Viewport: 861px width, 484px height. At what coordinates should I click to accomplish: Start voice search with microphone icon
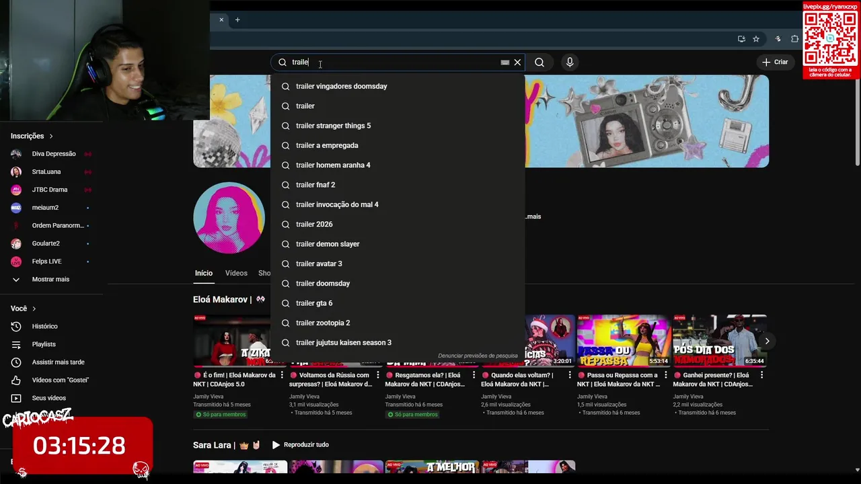(570, 62)
